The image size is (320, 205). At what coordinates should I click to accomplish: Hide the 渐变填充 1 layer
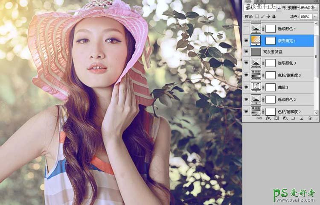pos(246,40)
